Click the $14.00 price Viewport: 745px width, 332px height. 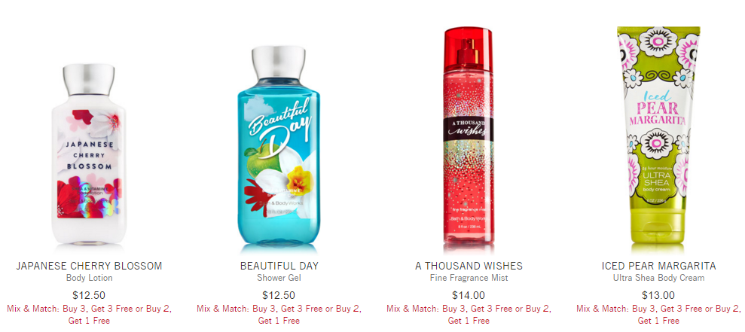469,295
